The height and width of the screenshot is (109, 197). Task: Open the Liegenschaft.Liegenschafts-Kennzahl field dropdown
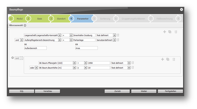coord(60,35)
